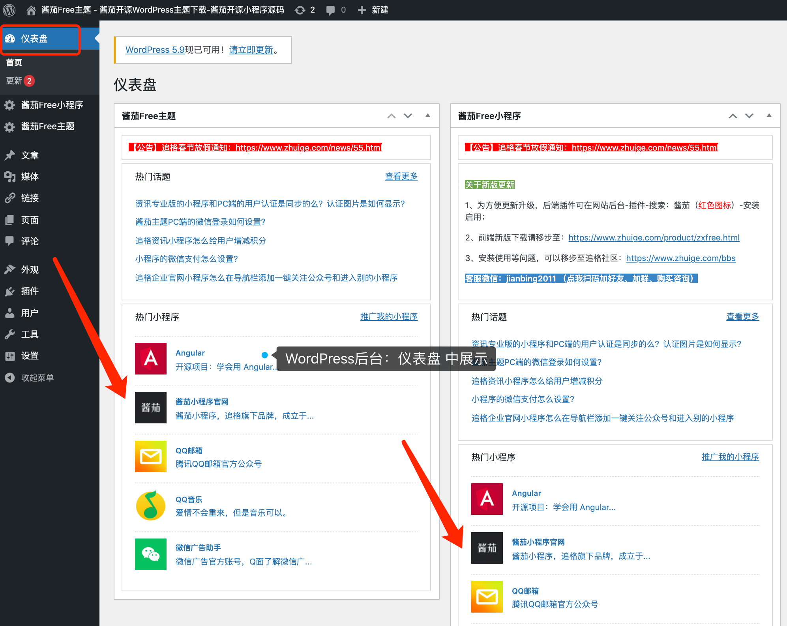Click the chain link icon for 链接
The height and width of the screenshot is (626, 787).
(9, 198)
